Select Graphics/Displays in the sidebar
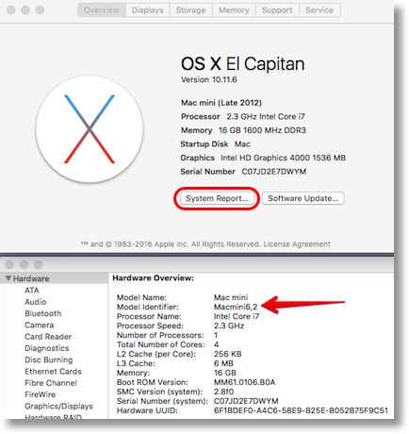 [58, 407]
